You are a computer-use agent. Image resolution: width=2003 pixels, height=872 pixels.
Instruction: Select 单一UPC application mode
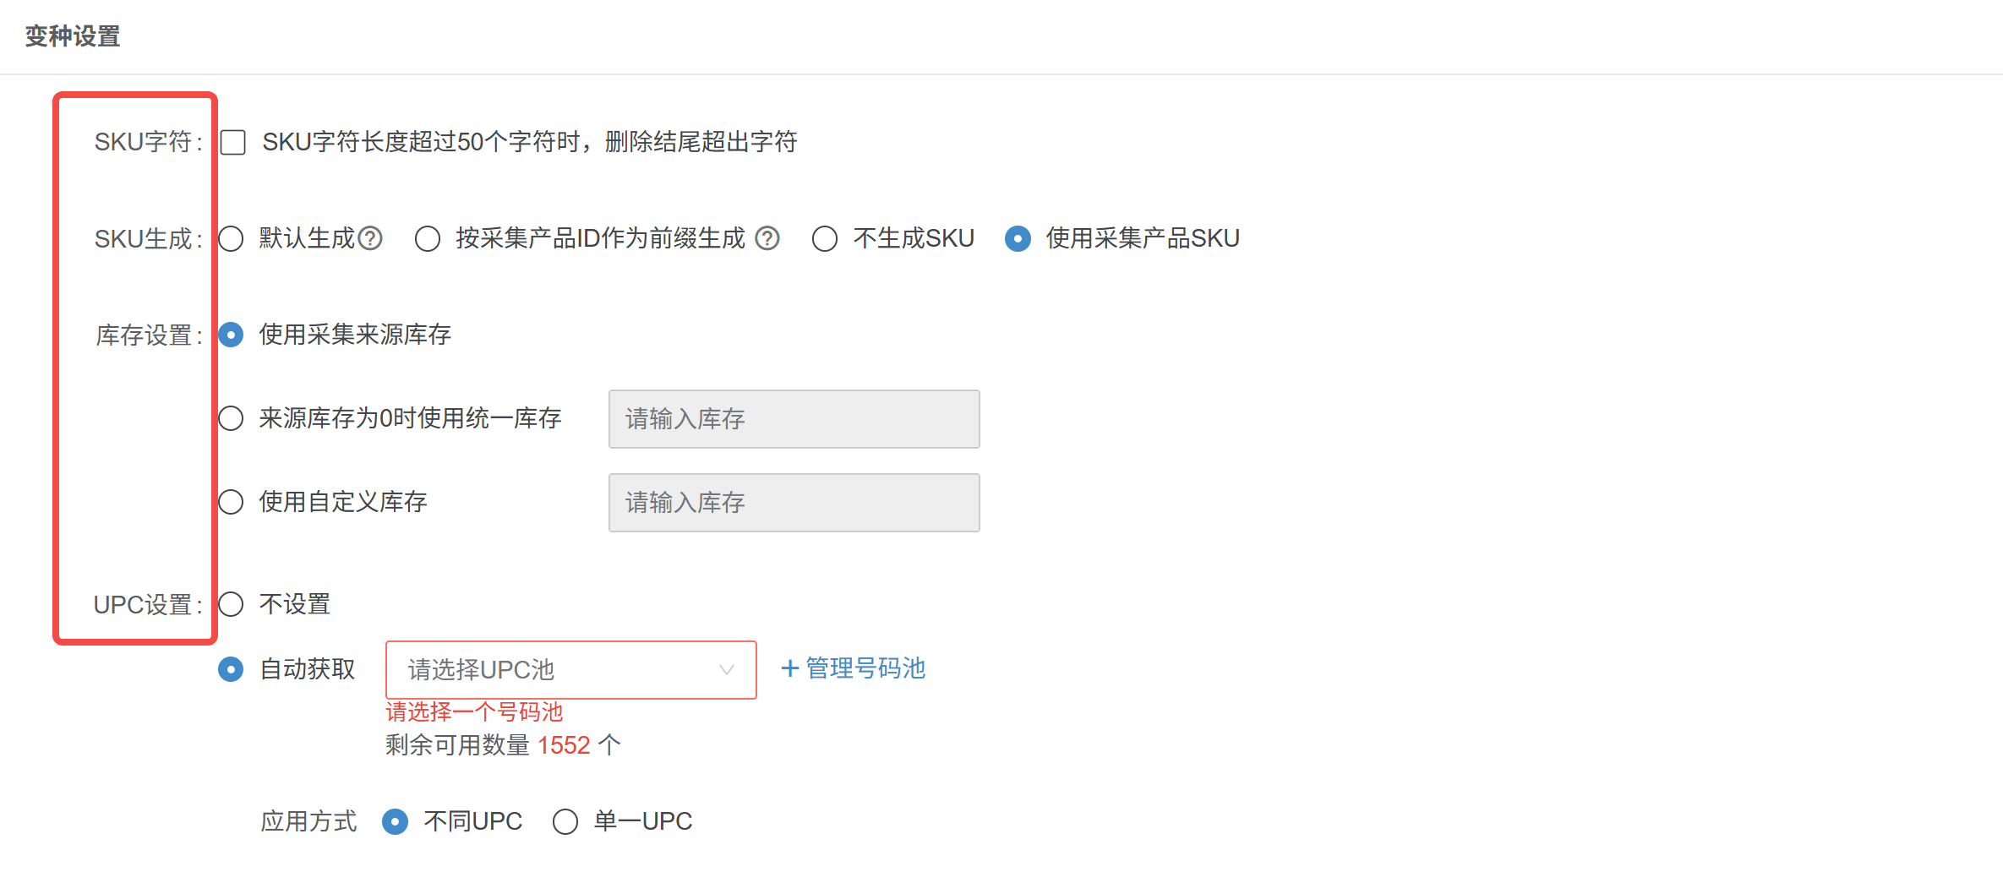click(x=565, y=821)
